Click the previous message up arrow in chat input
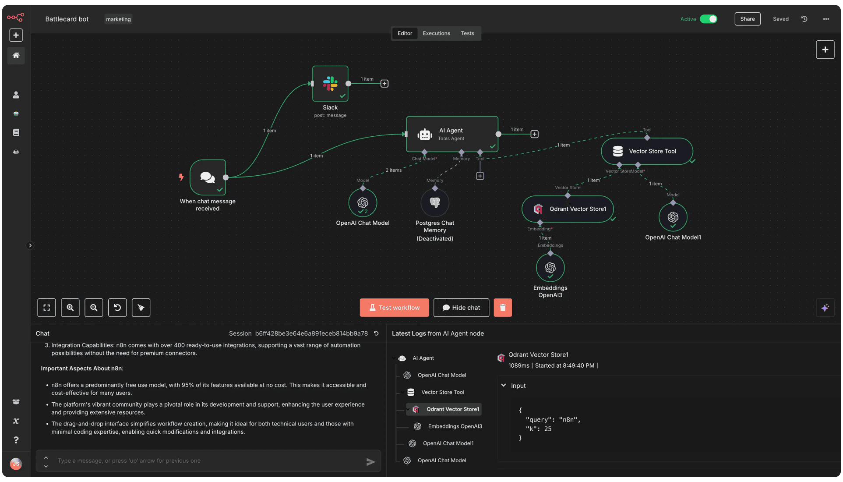Image resolution: width=843 pixels, height=482 pixels. coord(46,457)
